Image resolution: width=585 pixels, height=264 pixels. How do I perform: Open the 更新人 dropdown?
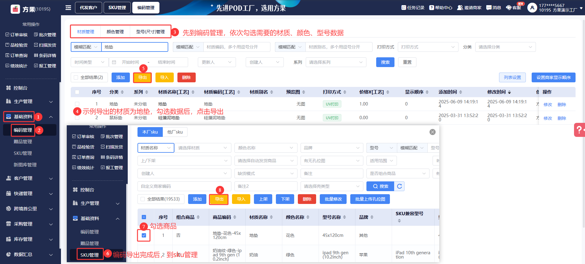pos(217,62)
